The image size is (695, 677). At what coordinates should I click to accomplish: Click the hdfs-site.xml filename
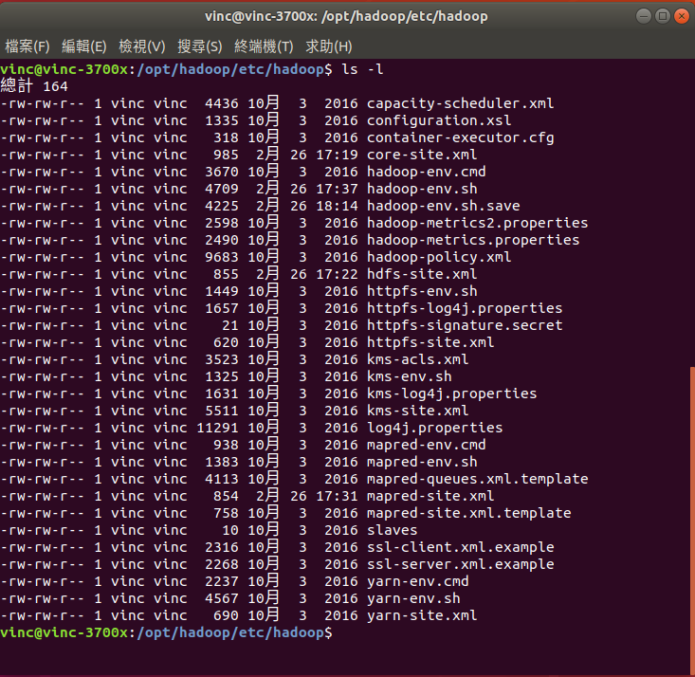point(421,274)
